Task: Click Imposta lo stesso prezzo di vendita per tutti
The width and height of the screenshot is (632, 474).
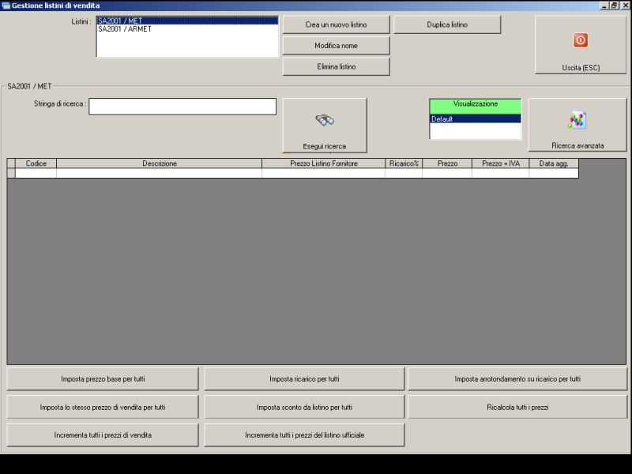Action: click(x=103, y=407)
